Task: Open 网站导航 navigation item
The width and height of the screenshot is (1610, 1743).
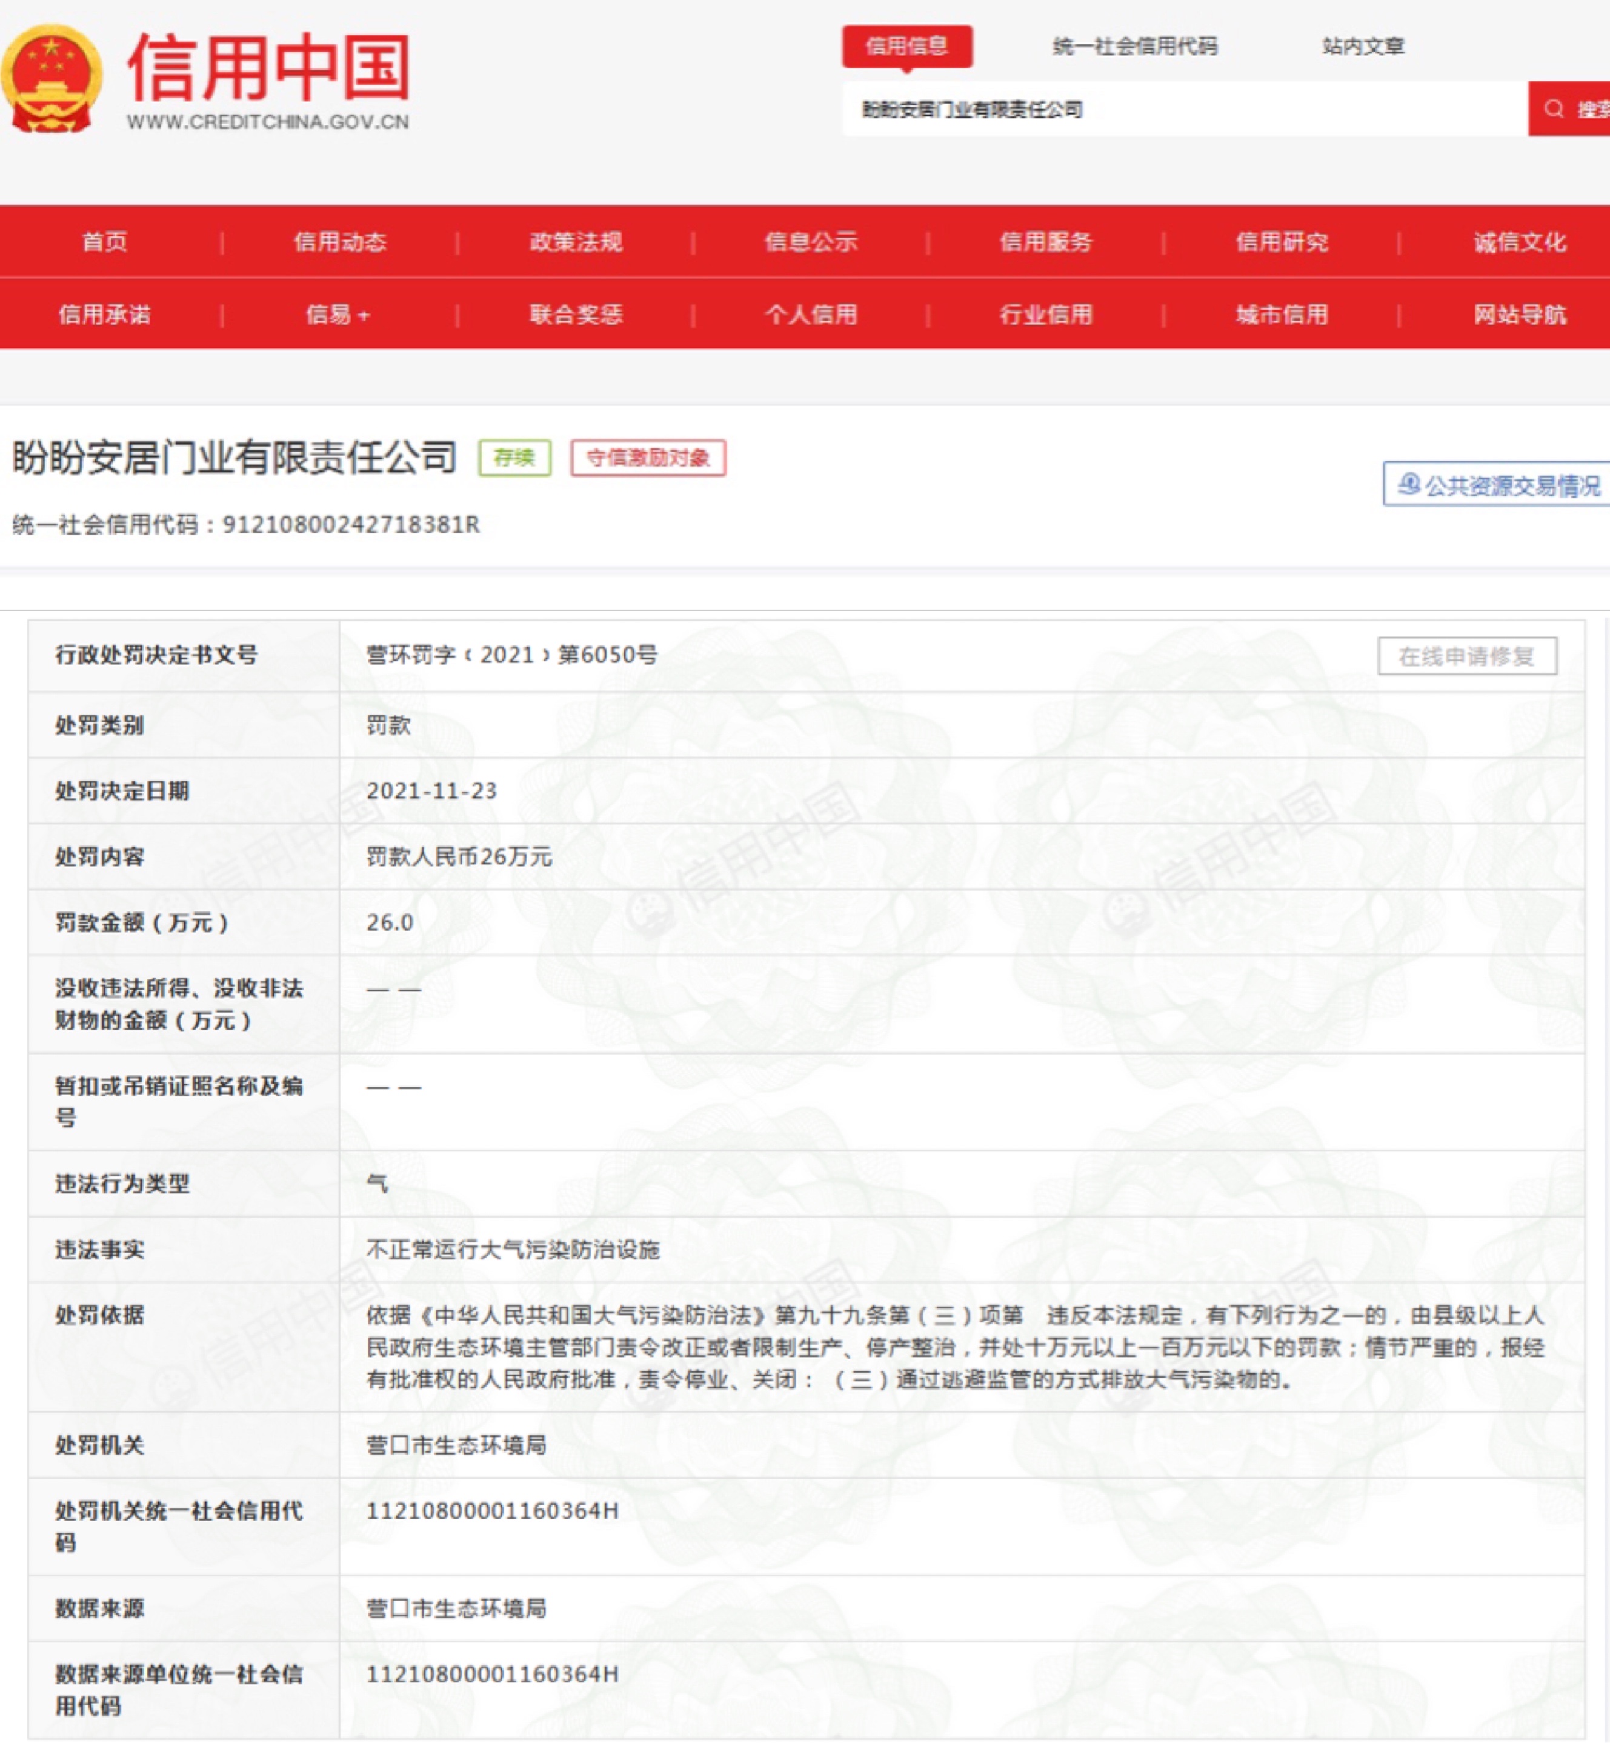Action: (1519, 315)
